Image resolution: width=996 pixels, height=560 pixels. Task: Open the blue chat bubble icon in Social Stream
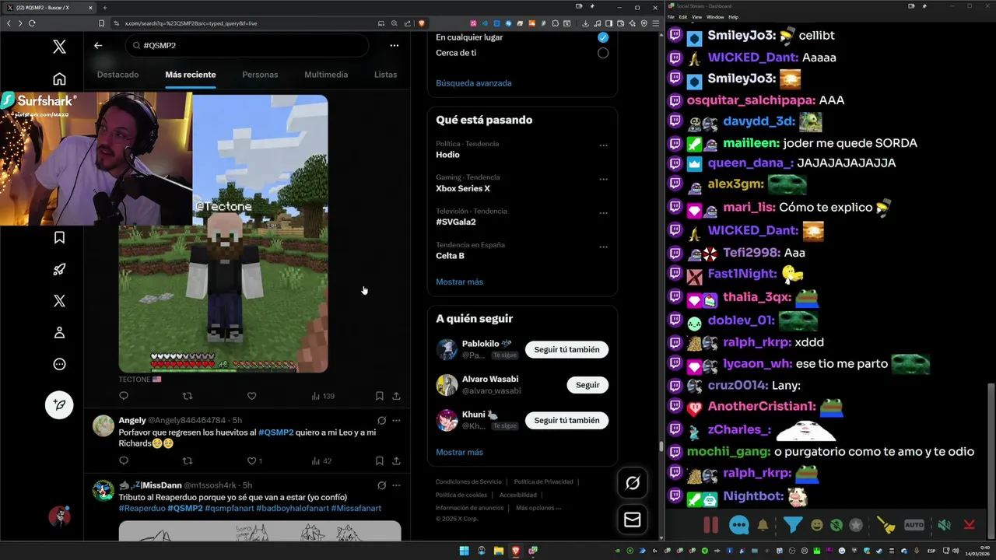click(x=739, y=525)
